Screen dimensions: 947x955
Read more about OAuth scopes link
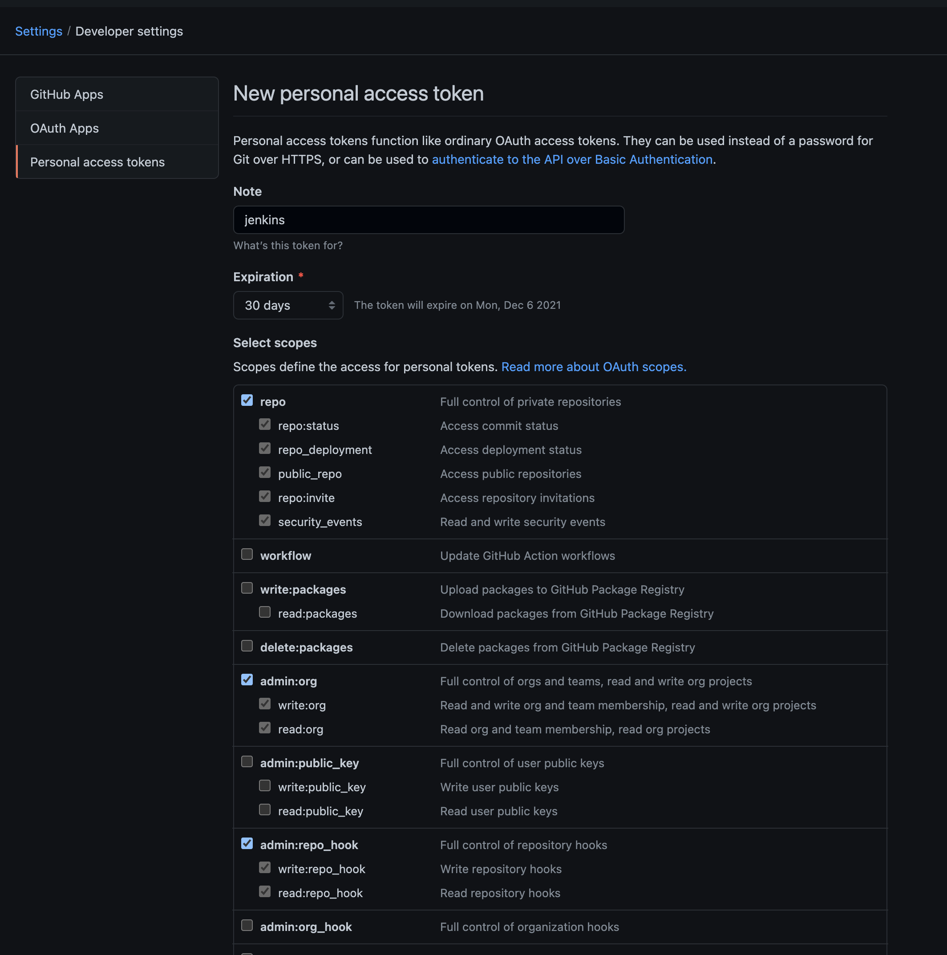(x=593, y=367)
